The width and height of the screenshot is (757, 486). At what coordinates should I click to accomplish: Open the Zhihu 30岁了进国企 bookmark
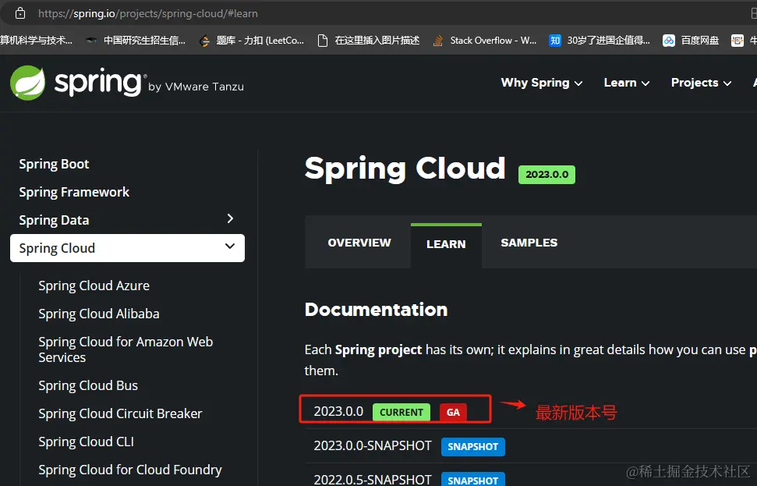tap(600, 41)
